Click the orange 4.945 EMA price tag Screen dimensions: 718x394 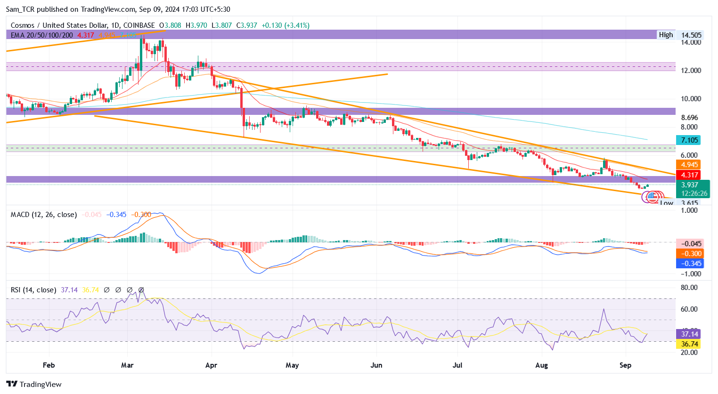coord(689,165)
